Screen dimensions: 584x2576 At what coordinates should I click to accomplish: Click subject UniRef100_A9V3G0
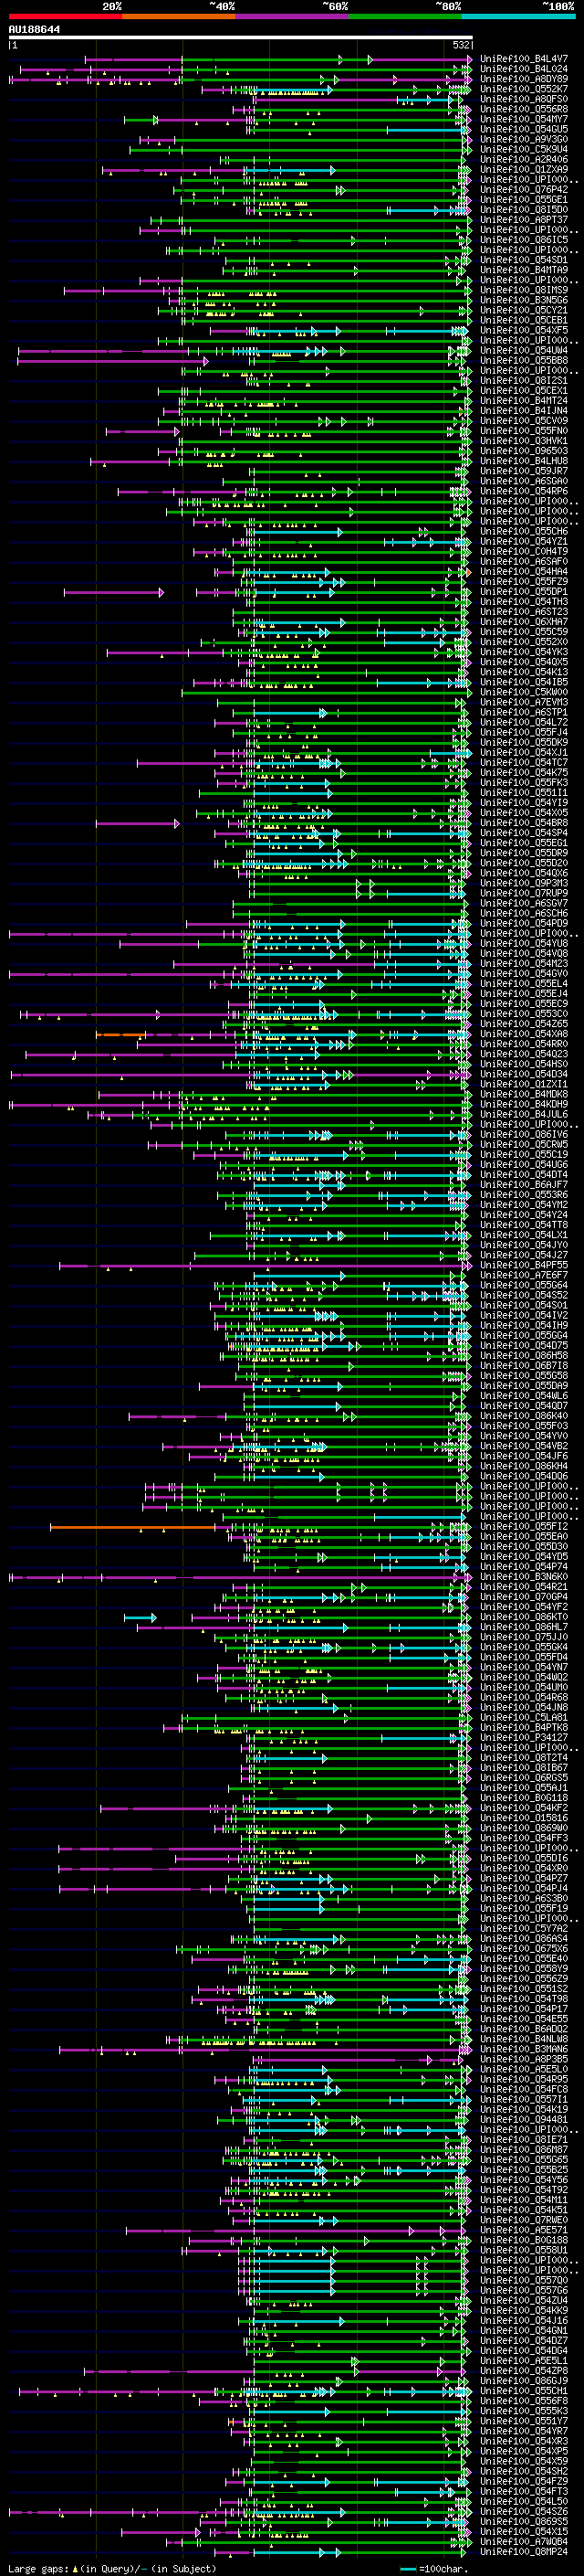pyautogui.click(x=524, y=139)
